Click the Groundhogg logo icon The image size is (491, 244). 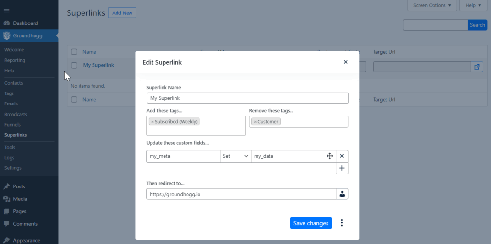[x=7, y=35]
